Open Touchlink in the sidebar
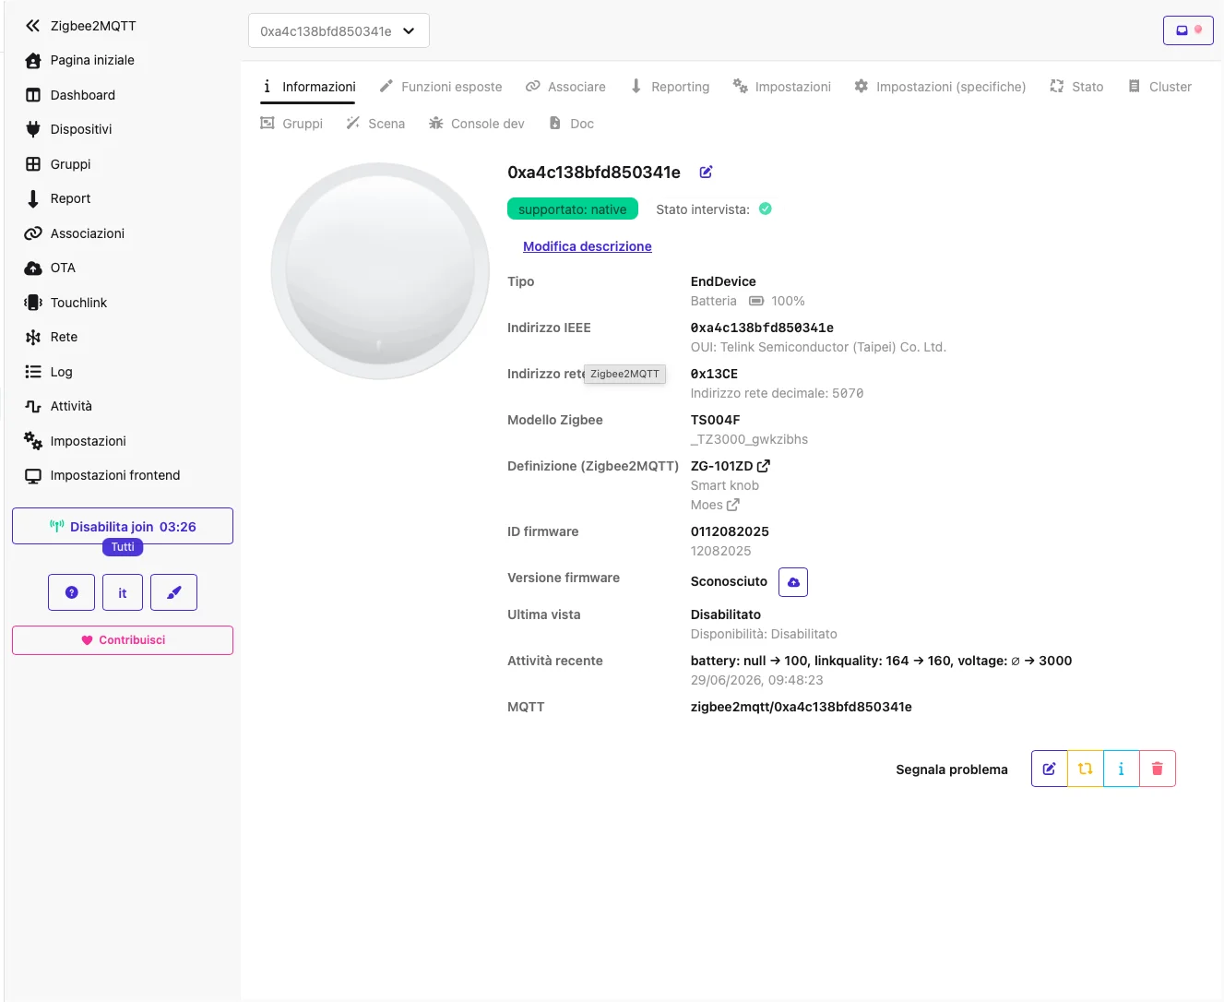This screenshot has width=1224, height=1002. tap(65, 303)
